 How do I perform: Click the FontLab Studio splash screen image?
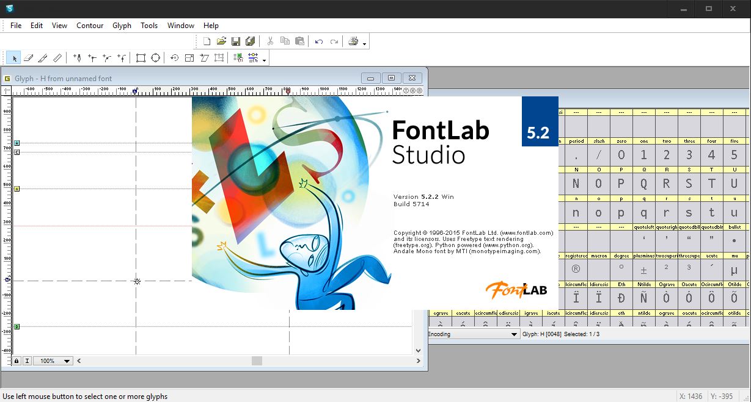[375, 203]
